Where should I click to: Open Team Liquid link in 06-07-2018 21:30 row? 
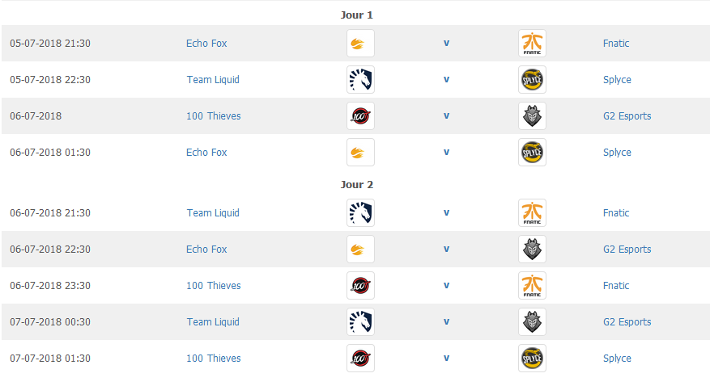213,213
